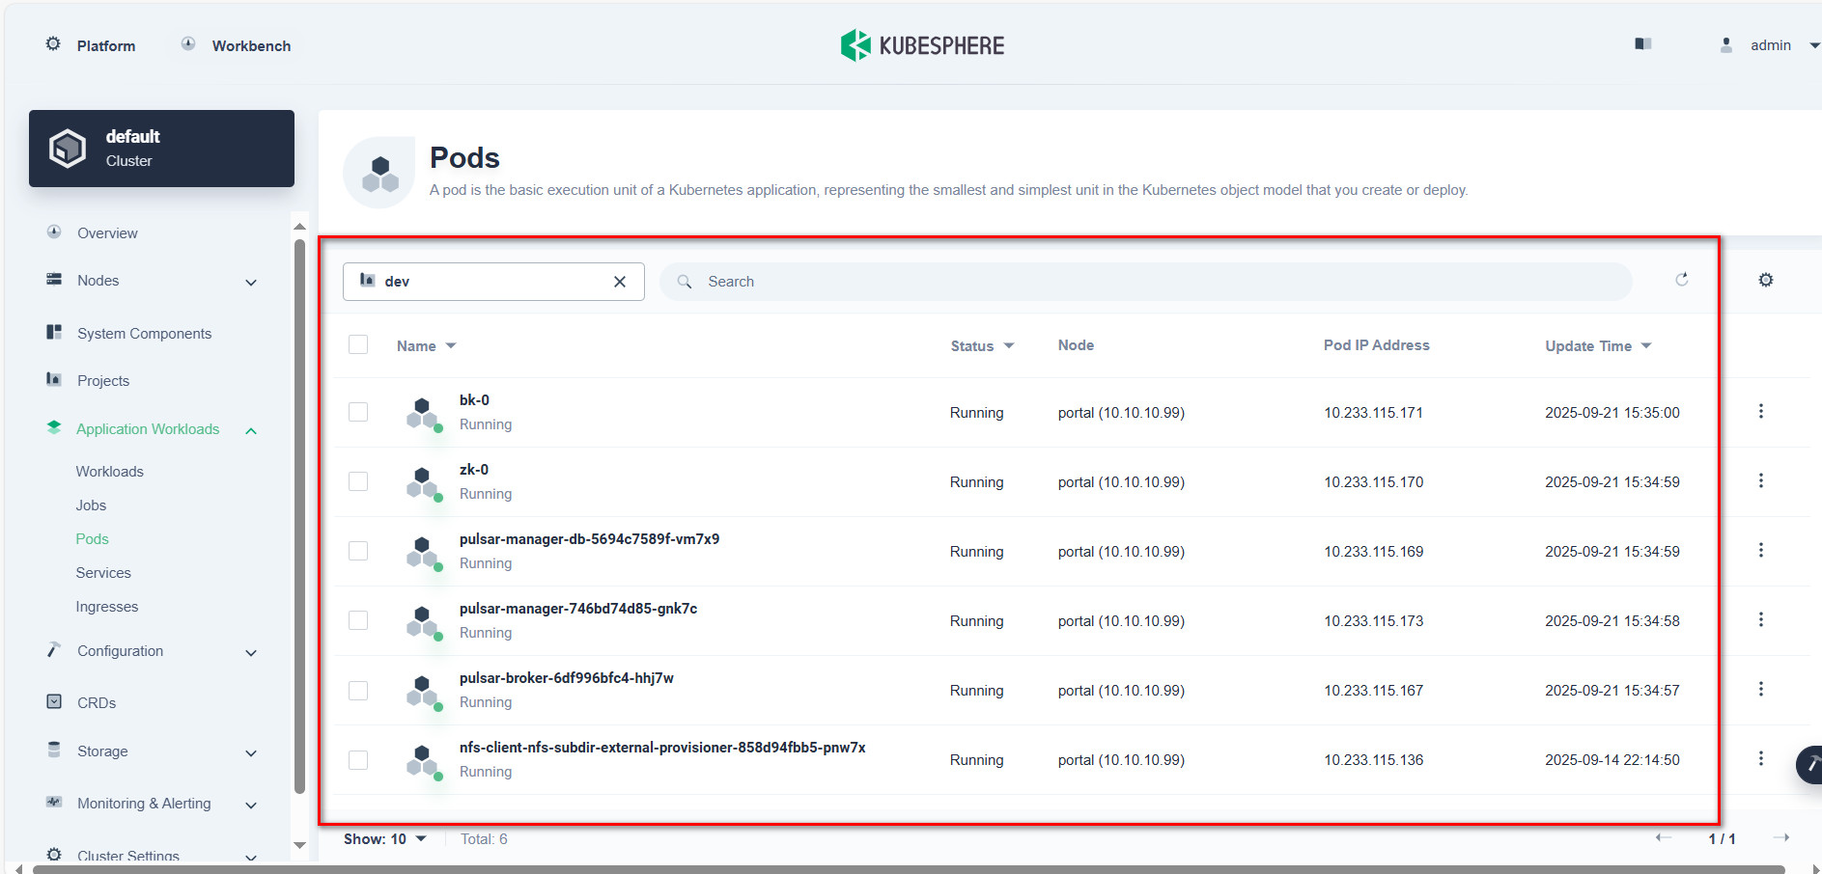Click the project icon in dev filter
The width and height of the screenshot is (1822, 874).
pos(367,280)
